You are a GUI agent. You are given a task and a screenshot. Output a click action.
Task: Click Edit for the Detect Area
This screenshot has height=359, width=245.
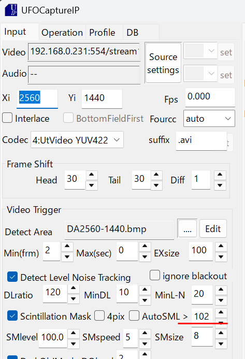pyautogui.click(x=213, y=228)
